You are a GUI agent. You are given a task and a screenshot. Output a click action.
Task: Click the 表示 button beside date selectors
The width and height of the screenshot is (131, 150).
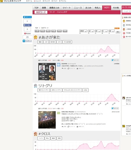118,32
